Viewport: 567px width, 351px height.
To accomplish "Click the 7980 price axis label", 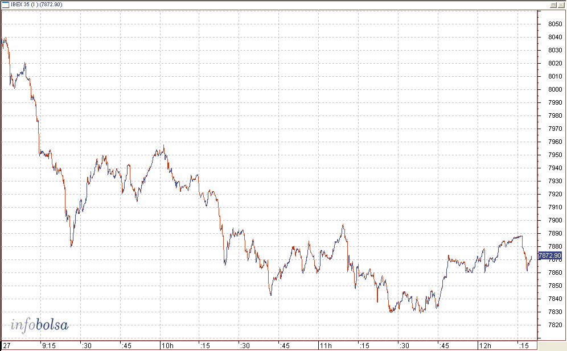I will click(x=555, y=115).
